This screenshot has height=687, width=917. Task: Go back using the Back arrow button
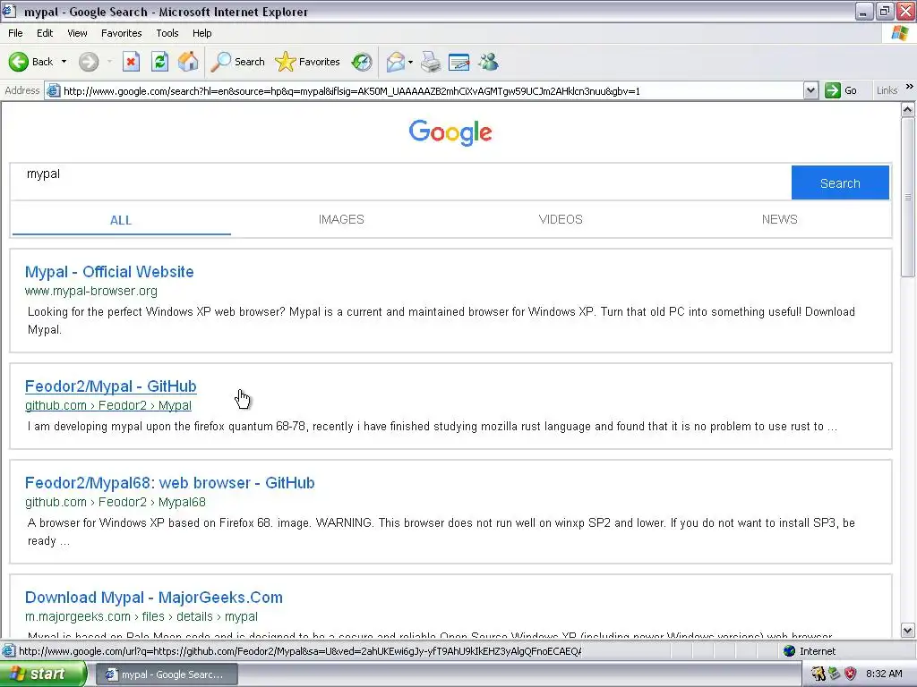coord(30,62)
